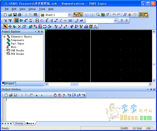Image resolution: width=157 pixels, height=131 pixels.
Task: Click the Add Part icon
Action: 31,26
